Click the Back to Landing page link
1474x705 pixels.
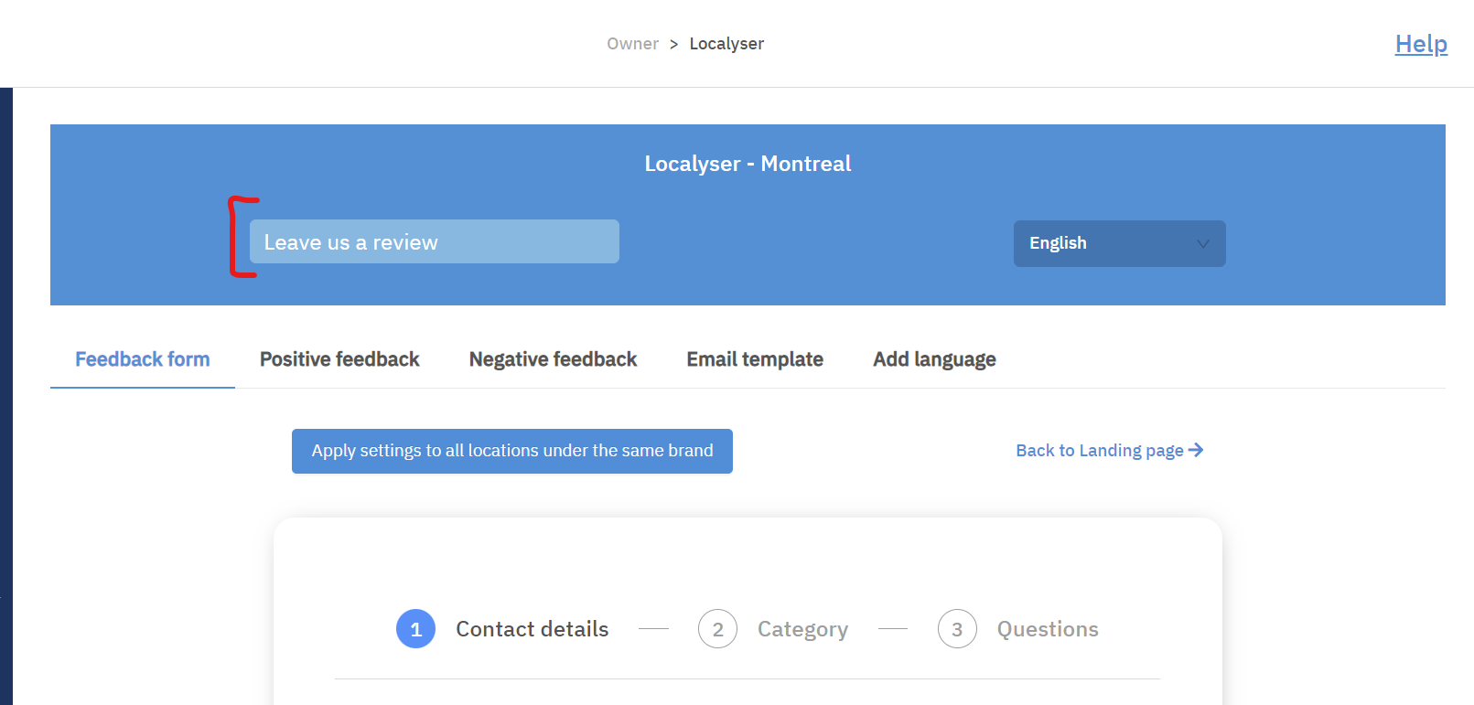(x=1099, y=451)
